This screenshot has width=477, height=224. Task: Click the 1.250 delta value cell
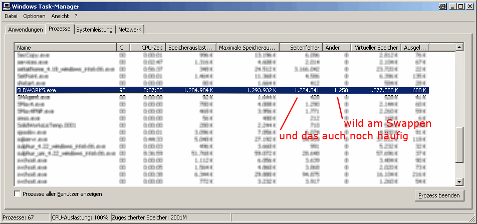click(x=341, y=90)
